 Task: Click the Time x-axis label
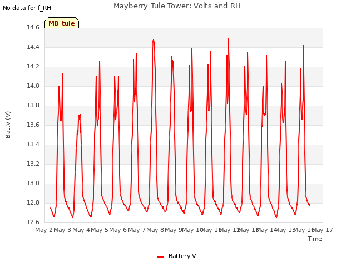[x=314, y=239]
